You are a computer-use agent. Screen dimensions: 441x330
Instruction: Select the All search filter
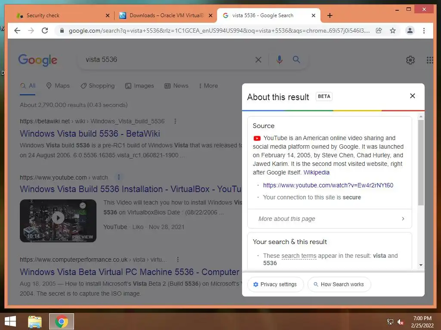(28, 86)
